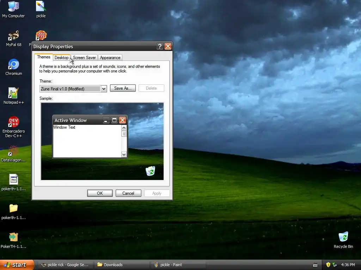Click the help question mark button
Image resolution: width=361 pixels, height=270 pixels.
[160, 46]
